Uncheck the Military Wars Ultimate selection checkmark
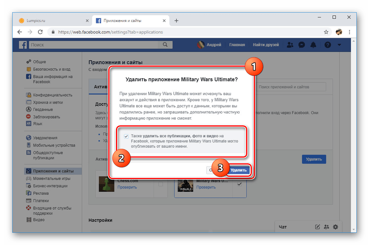Image resolution: width=369 pixels, height=245 pixels. 239,184
